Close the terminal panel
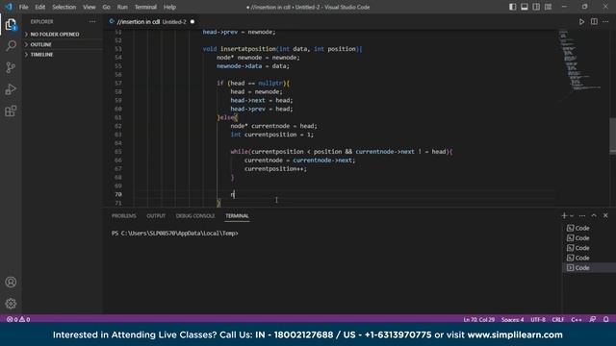This screenshot has height=346, width=616. coord(605,215)
